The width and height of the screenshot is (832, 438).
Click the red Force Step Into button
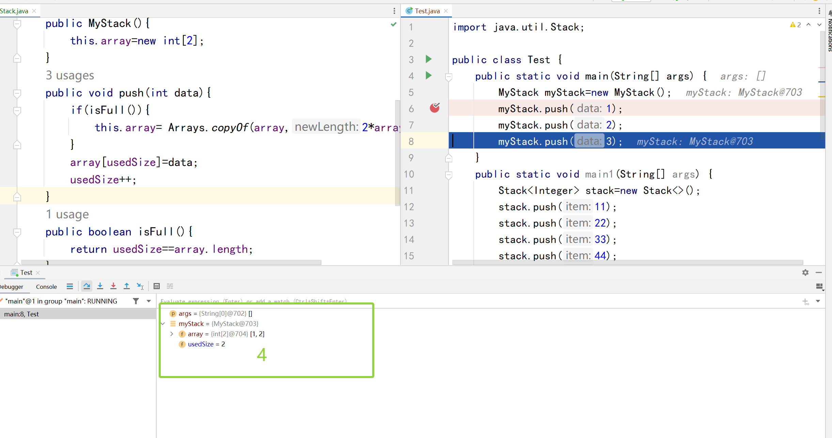click(x=113, y=286)
